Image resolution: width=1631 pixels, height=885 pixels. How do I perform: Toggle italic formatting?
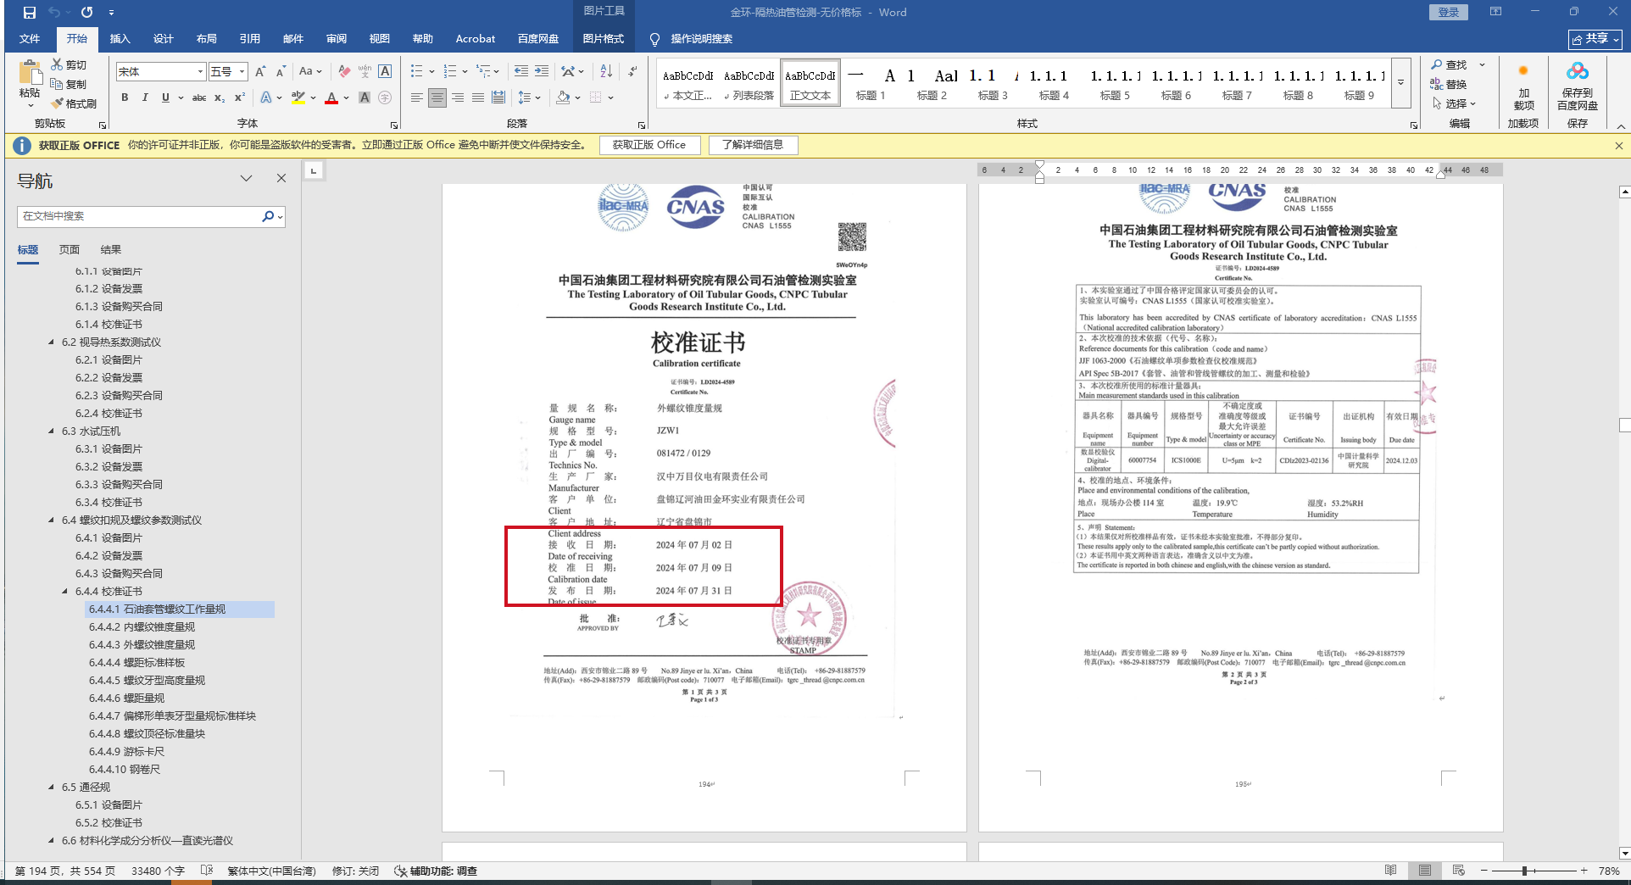pos(145,97)
